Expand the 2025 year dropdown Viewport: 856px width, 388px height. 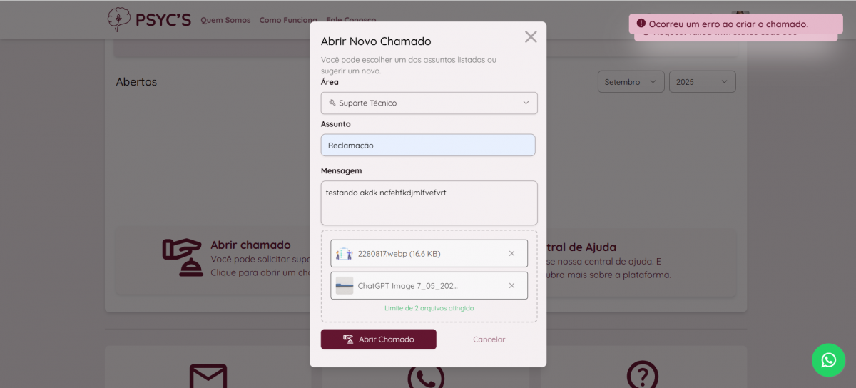tap(701, 82)
